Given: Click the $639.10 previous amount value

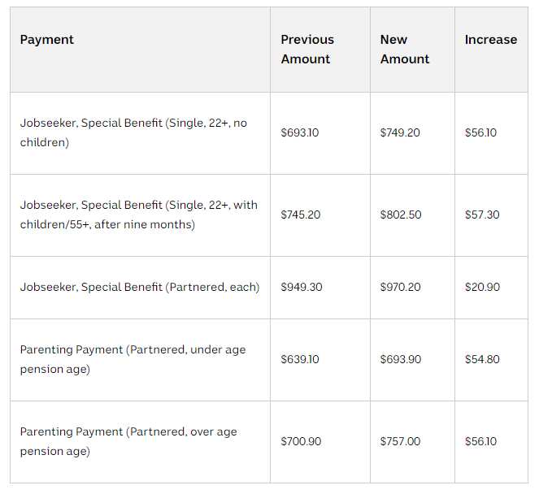Looking at the screenshot, I should click(x=300, y=360).
